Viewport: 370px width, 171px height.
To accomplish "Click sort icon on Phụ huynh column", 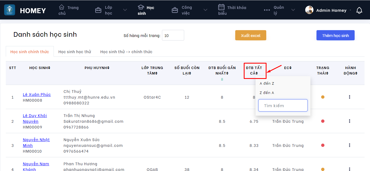I will click(108, 68).
